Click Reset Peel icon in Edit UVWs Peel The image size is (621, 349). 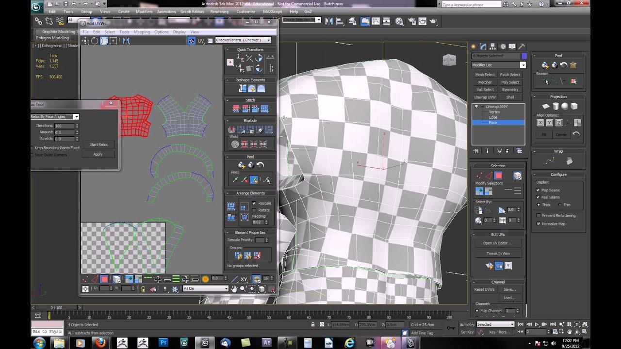[260, 165]
